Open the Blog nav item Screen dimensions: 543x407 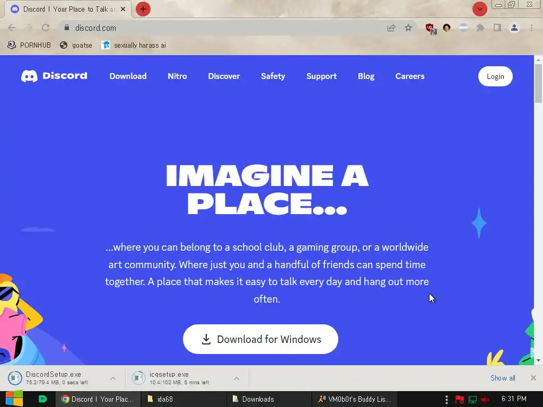[366, 76]
